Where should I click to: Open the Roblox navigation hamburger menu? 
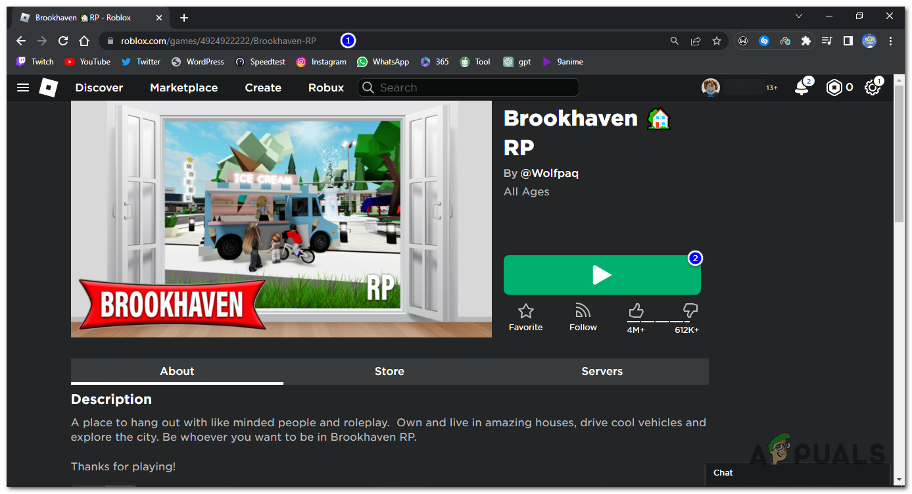pyautogui.click(x=22, y=87)
